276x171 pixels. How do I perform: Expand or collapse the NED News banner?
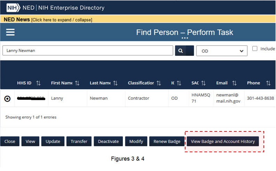(62, 20)
